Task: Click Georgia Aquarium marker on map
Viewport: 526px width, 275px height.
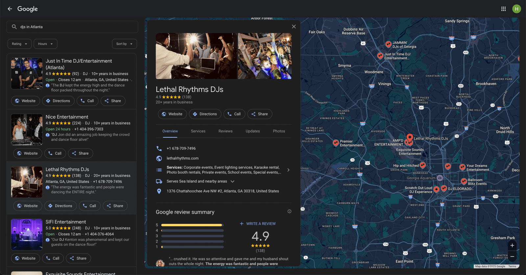Action: coord(440,178)
